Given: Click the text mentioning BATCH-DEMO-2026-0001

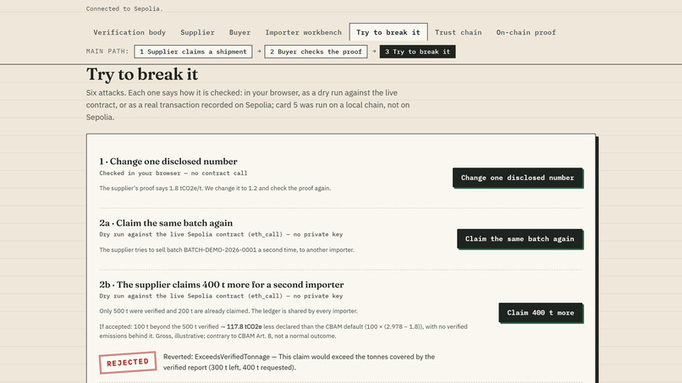Looking at the screenshot, I should point(227,250).
